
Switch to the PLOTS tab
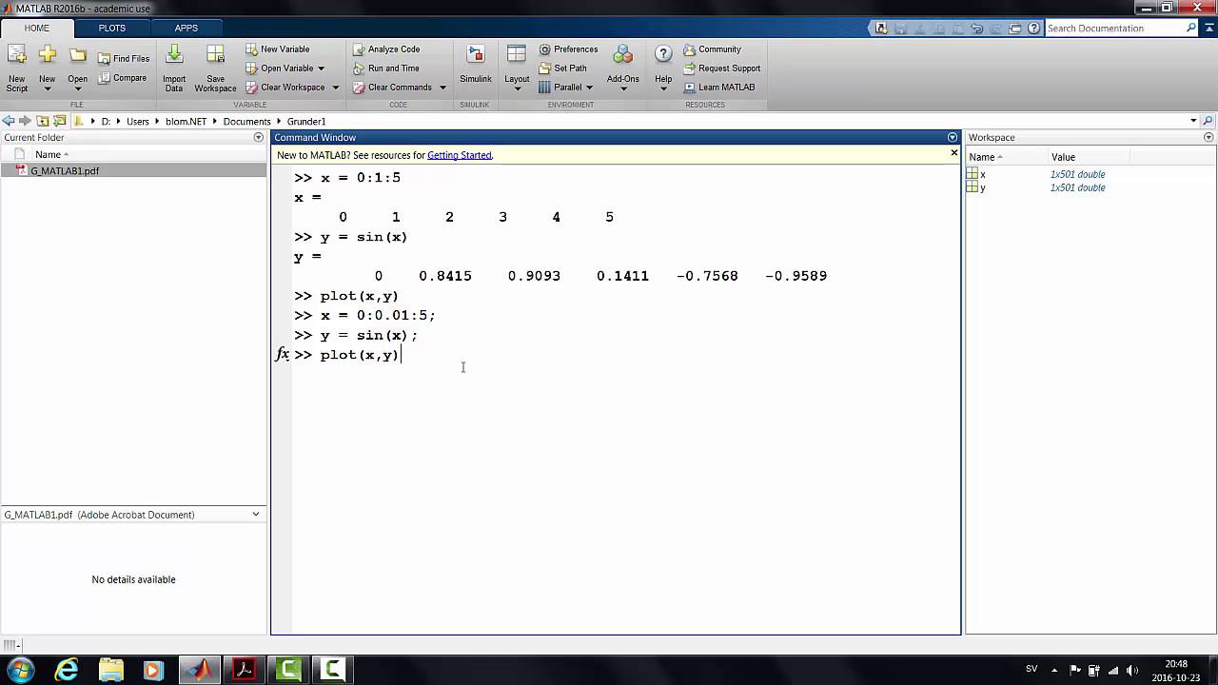coord(112,28)
